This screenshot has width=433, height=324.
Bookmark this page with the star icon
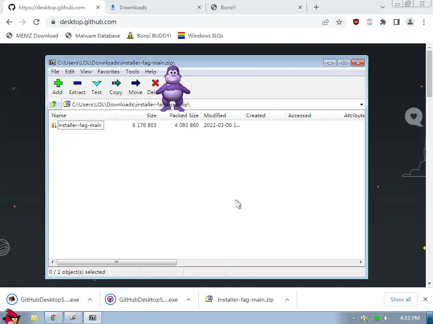tap(339, 22)
